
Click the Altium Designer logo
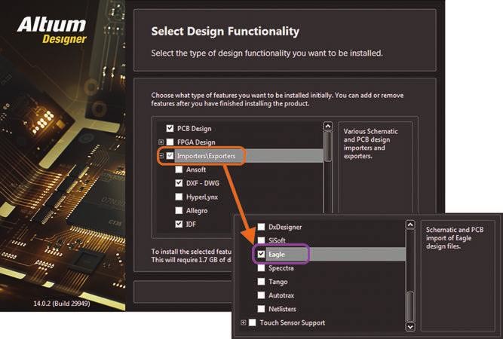click(51, 30)
